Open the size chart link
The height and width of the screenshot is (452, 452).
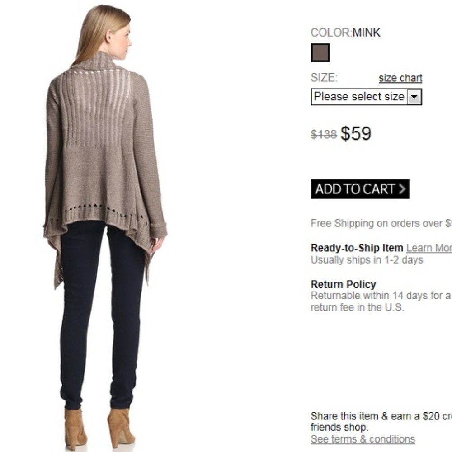coord(400,78)
